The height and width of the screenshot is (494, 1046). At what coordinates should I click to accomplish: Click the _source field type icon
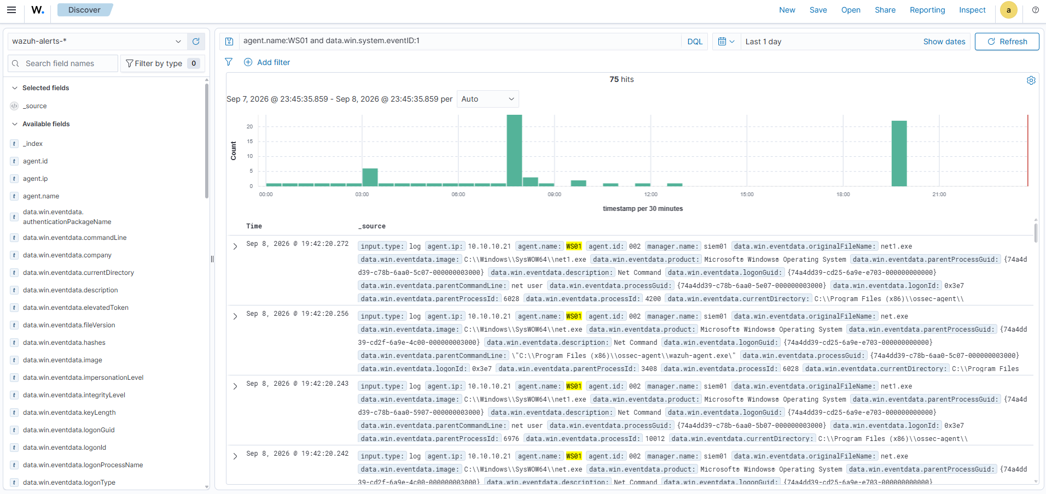[14, 106]
